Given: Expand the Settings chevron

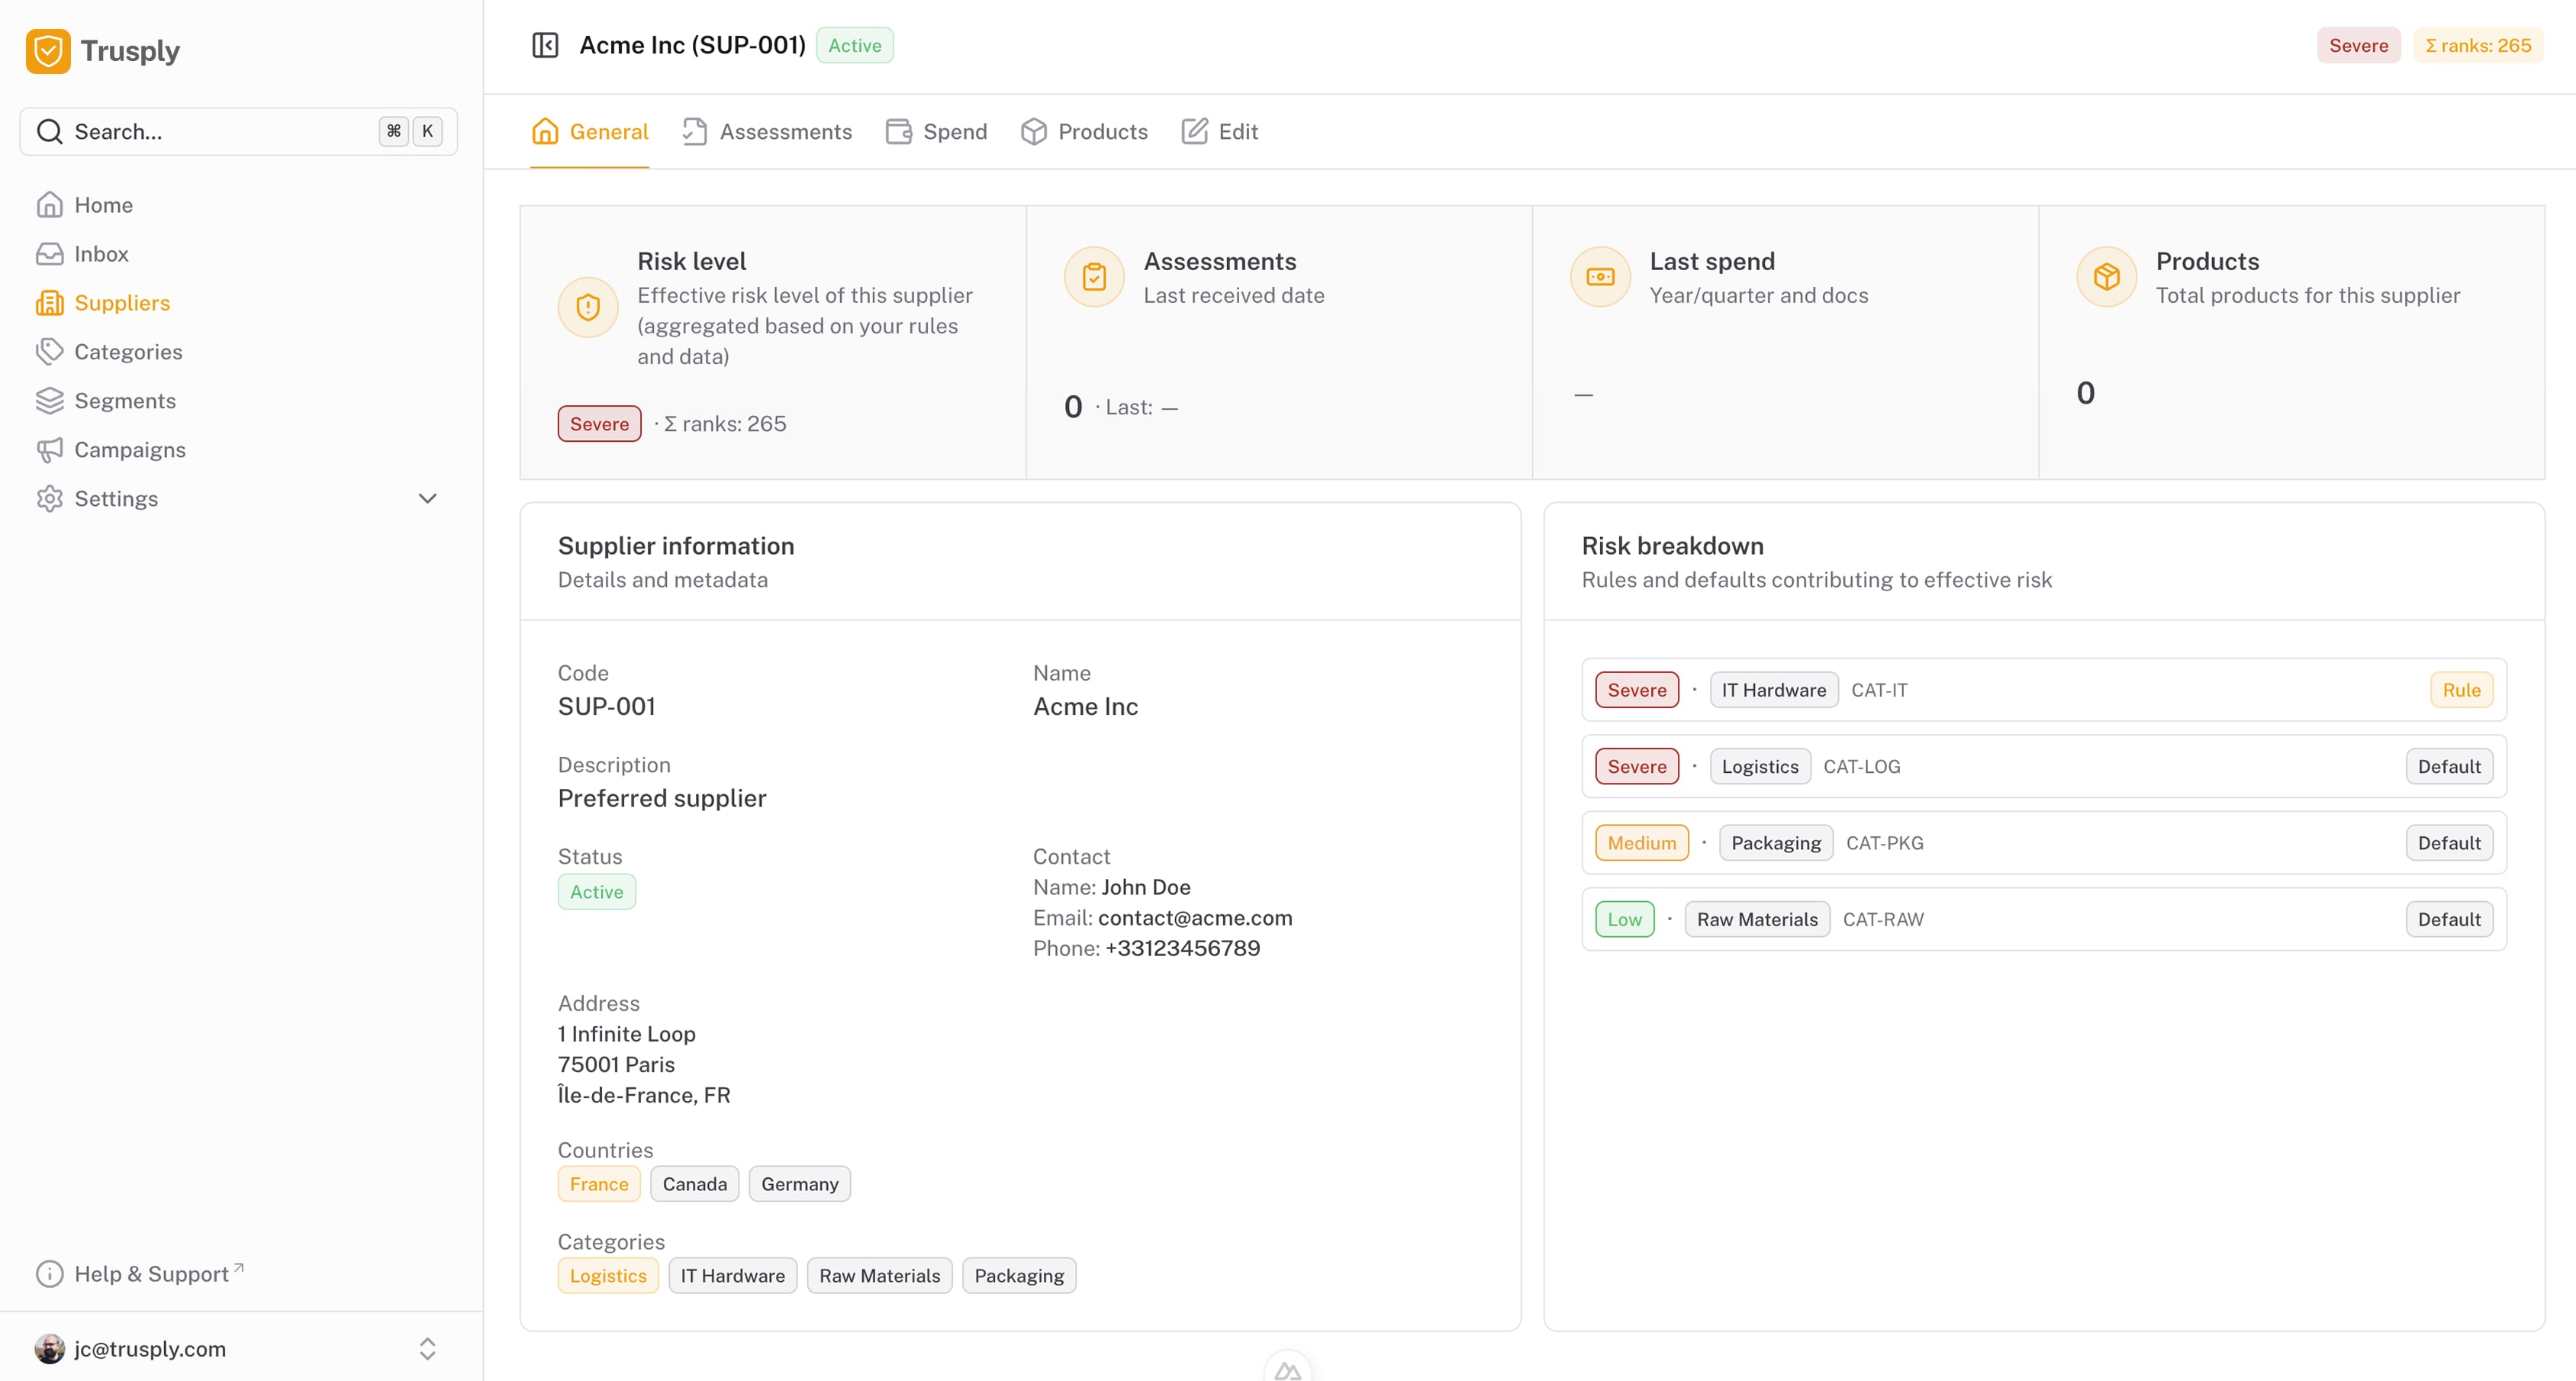Looking at the screenshot, I should pos(427,499).
